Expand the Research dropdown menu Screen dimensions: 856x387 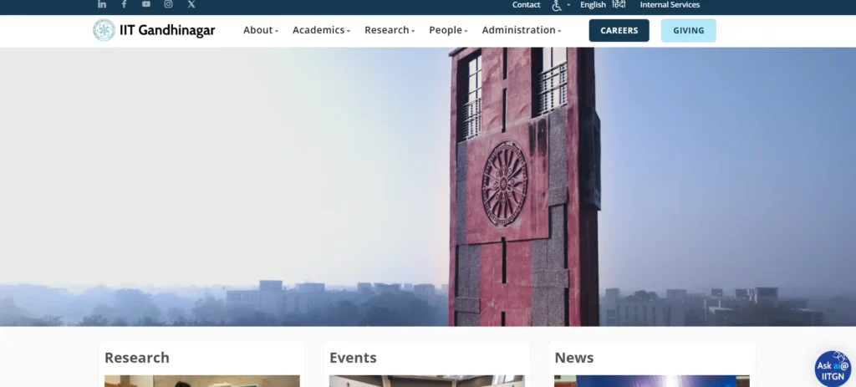pyautogui.click(x=390, y=30)
